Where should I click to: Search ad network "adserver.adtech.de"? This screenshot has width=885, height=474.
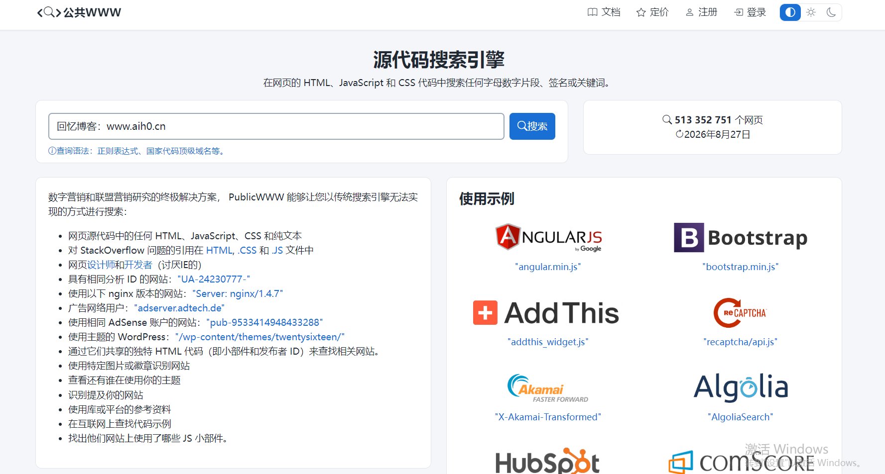point(179,308)
